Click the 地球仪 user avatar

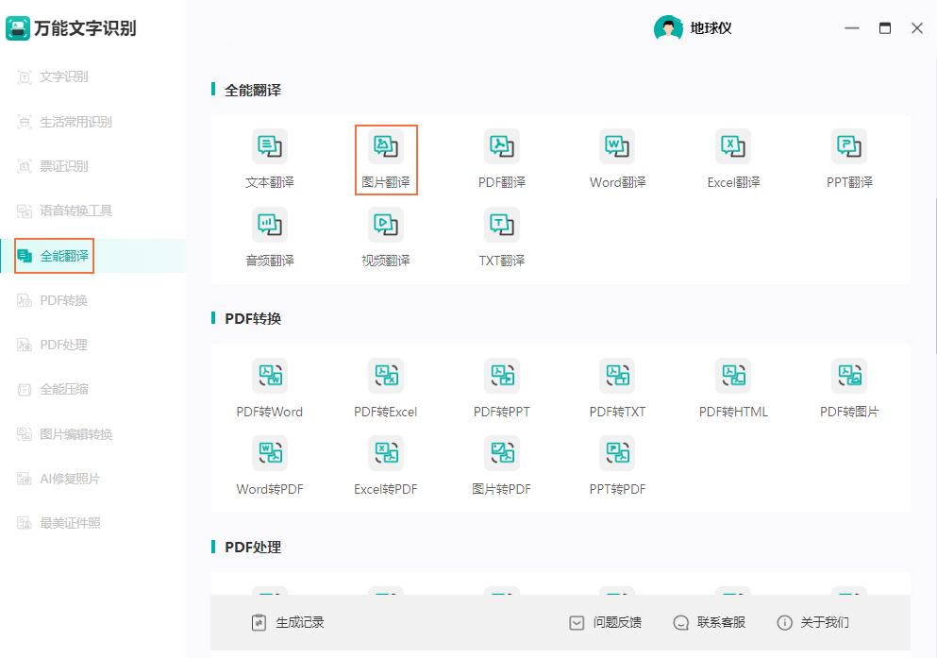(x=670, y=28)
